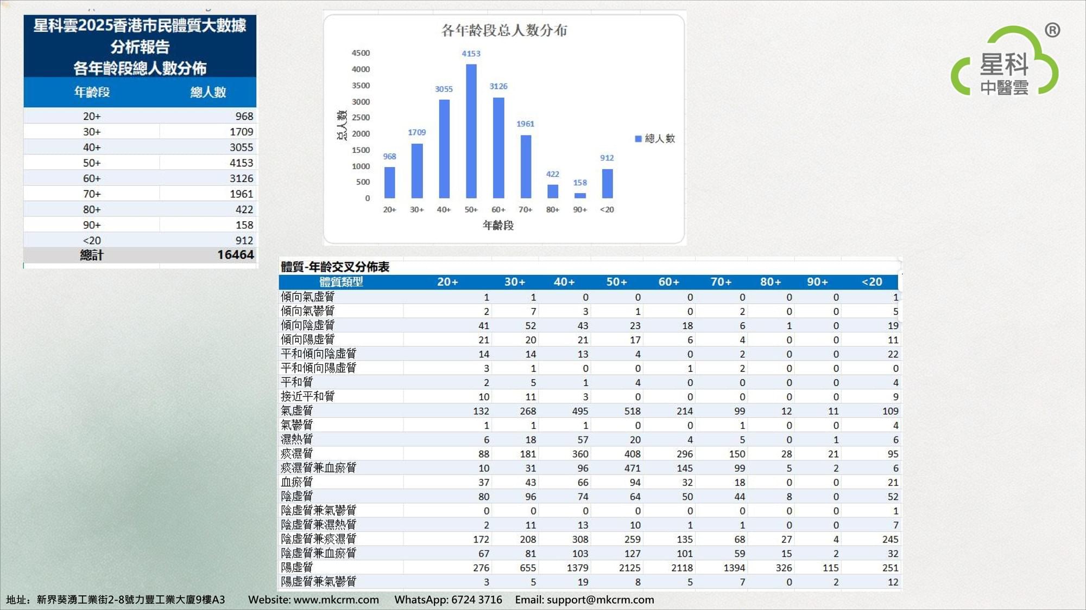Click the support@mkcrm.com email address

pyautogui.click(x=600, y=600)
